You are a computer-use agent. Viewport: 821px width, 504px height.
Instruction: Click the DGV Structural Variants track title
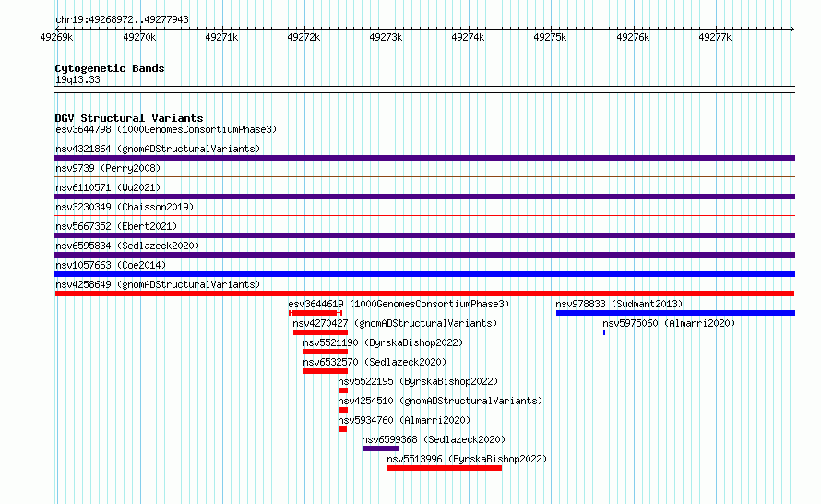tap(129, 118)
